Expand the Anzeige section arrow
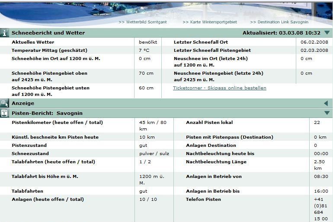This screenshot has width=333, height=222. (326, 103)
